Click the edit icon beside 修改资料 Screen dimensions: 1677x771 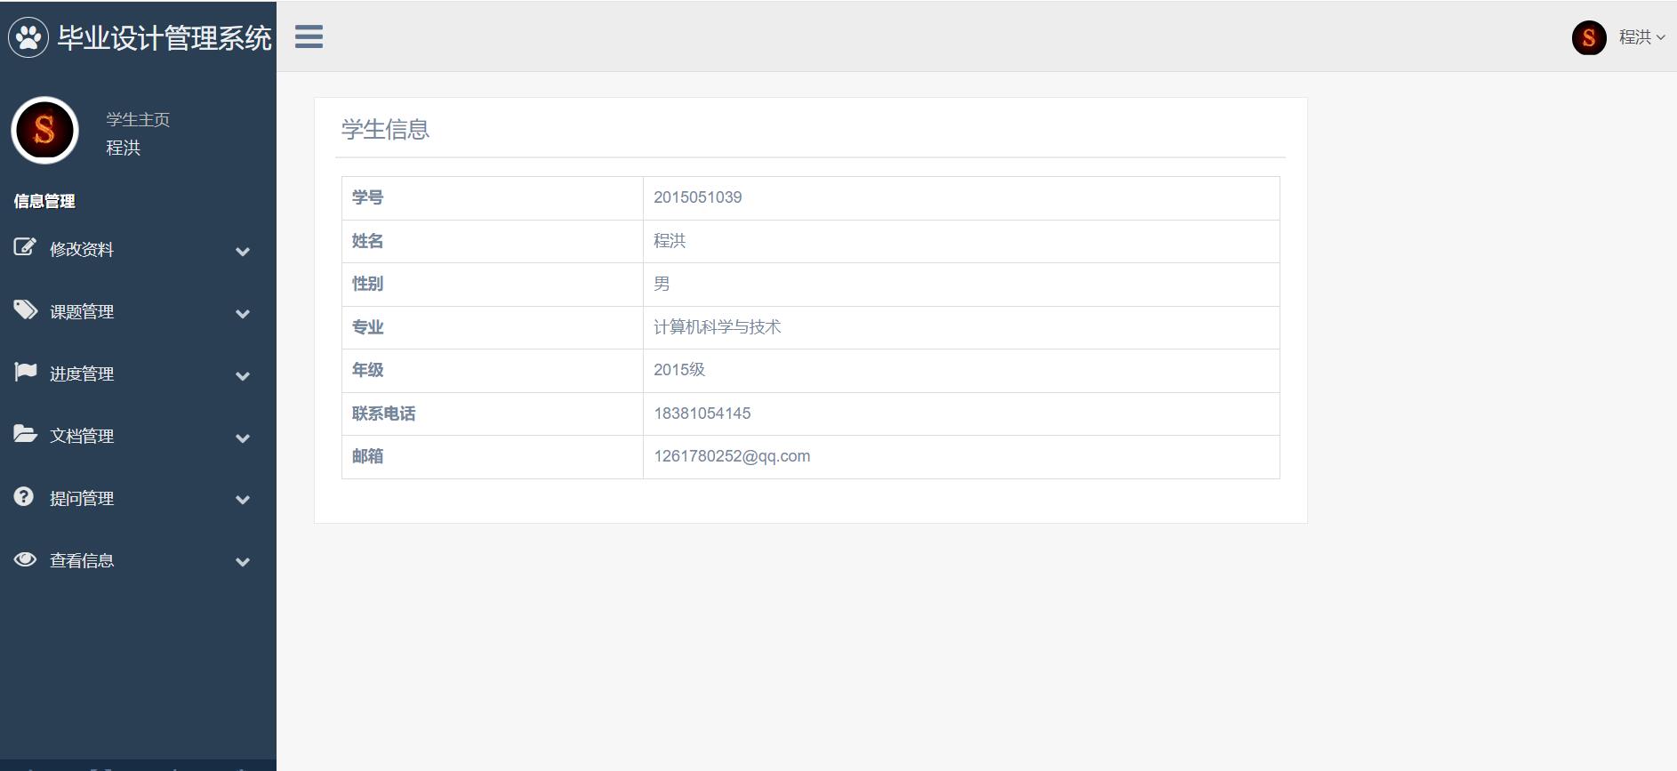pyautogui.click(x=25, y=247)
